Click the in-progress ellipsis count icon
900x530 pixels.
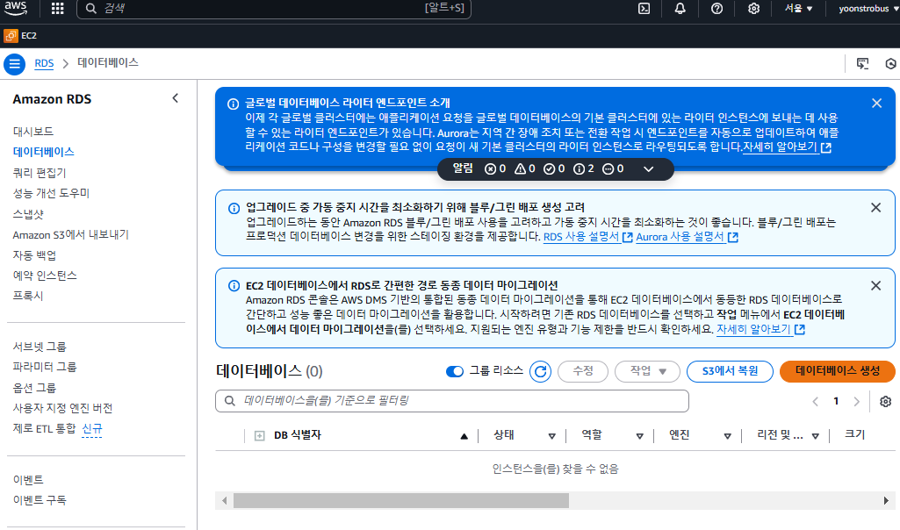[x=613, y=169]
